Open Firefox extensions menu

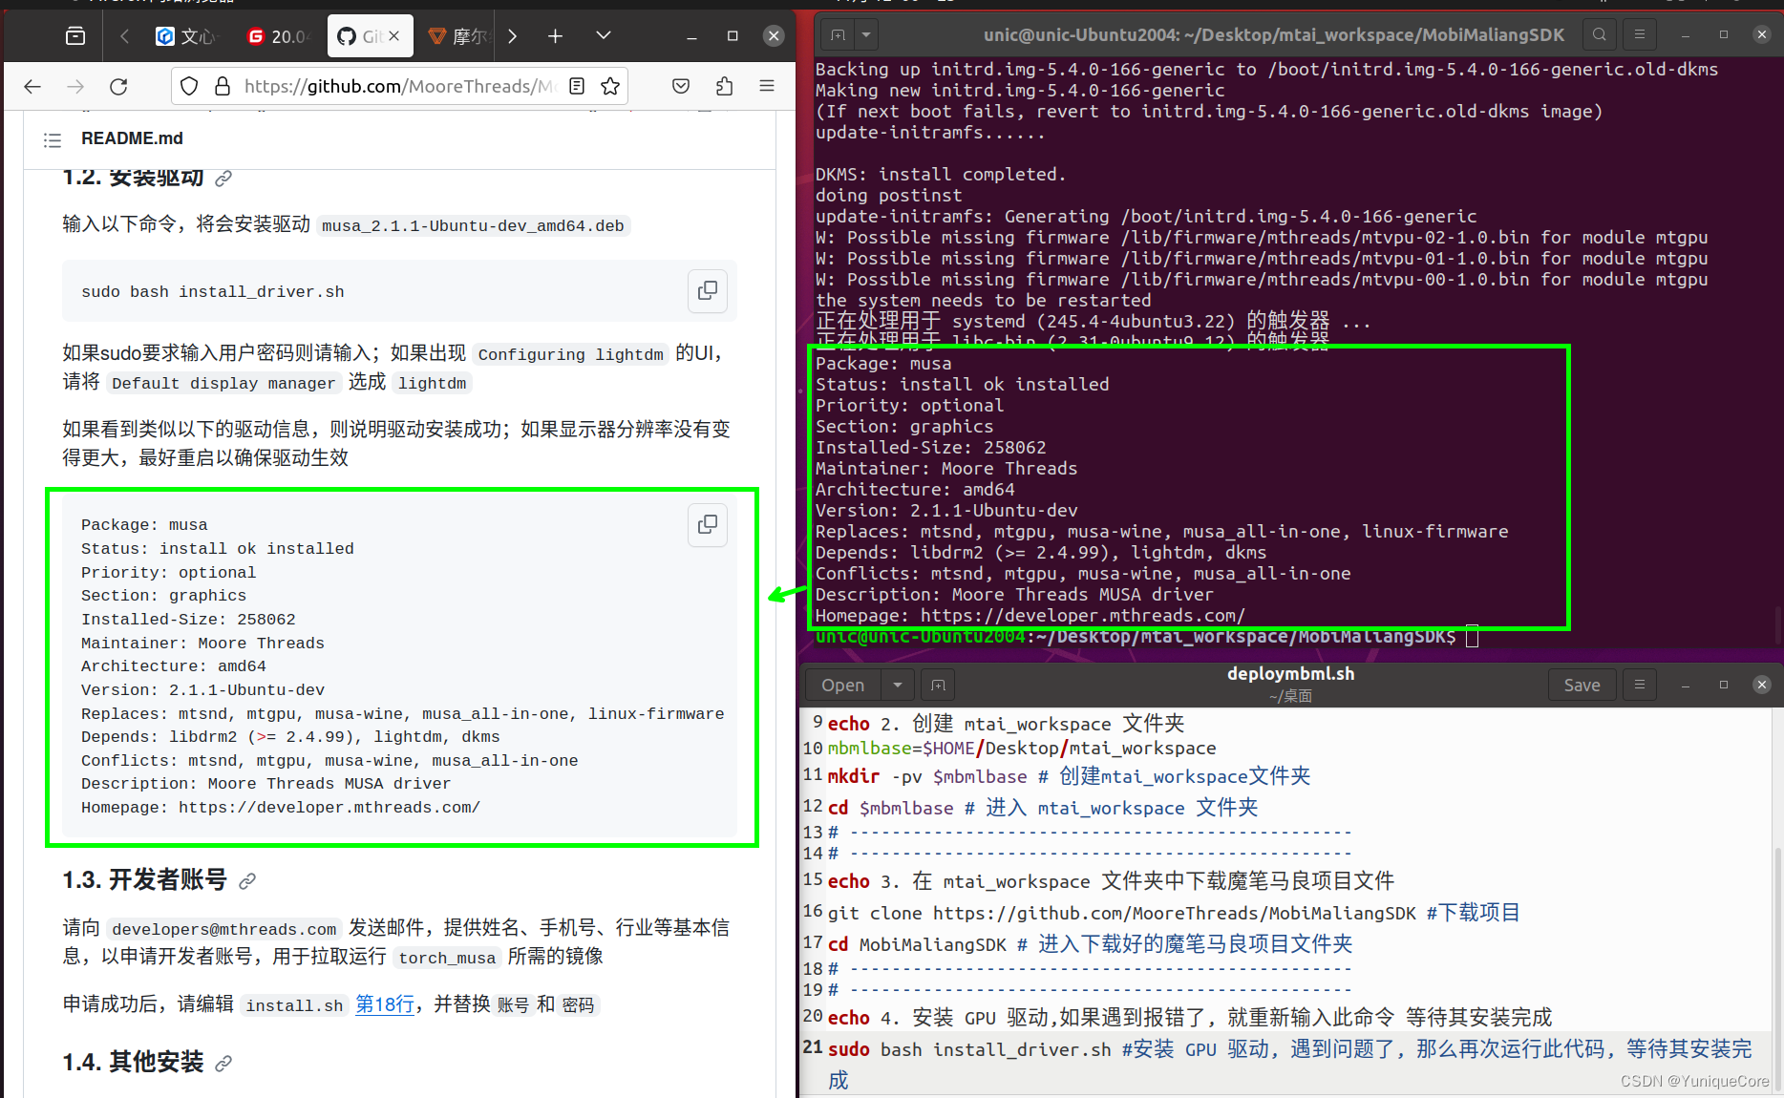(x=725, y=87)
